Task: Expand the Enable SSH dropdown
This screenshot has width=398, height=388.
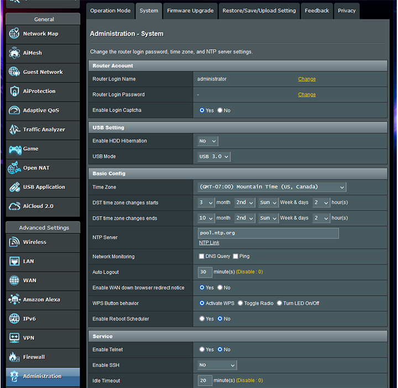Action: point(217,365)
